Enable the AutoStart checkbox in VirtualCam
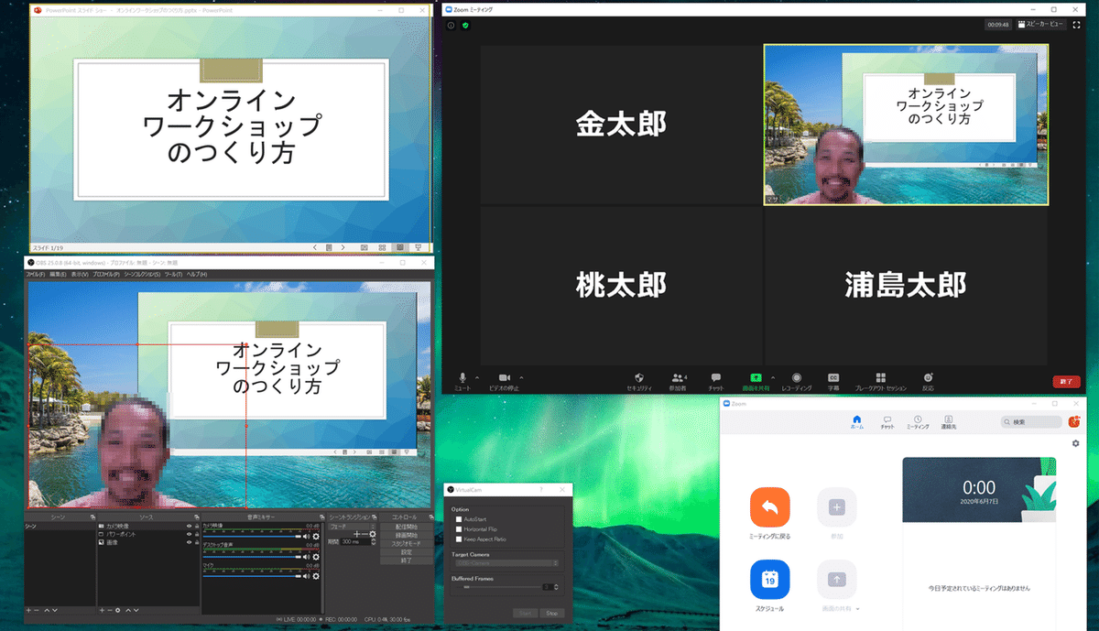The image size is (1099, 631). coord(459,519)
